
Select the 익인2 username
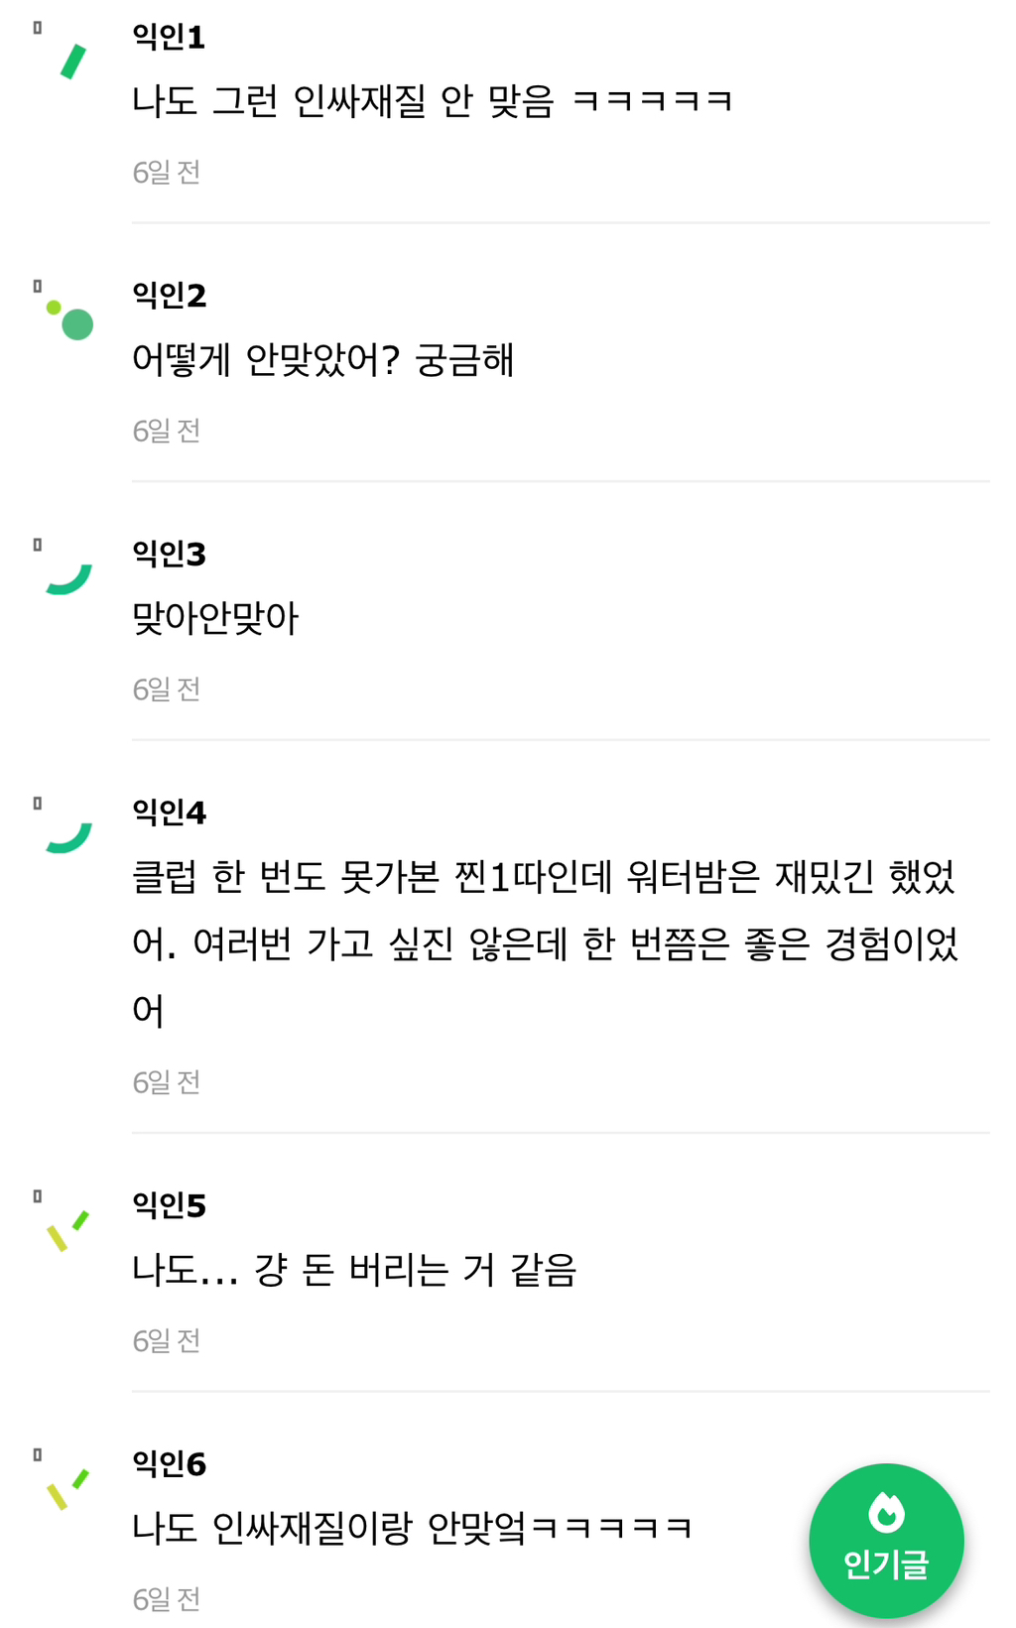(169, 296)
